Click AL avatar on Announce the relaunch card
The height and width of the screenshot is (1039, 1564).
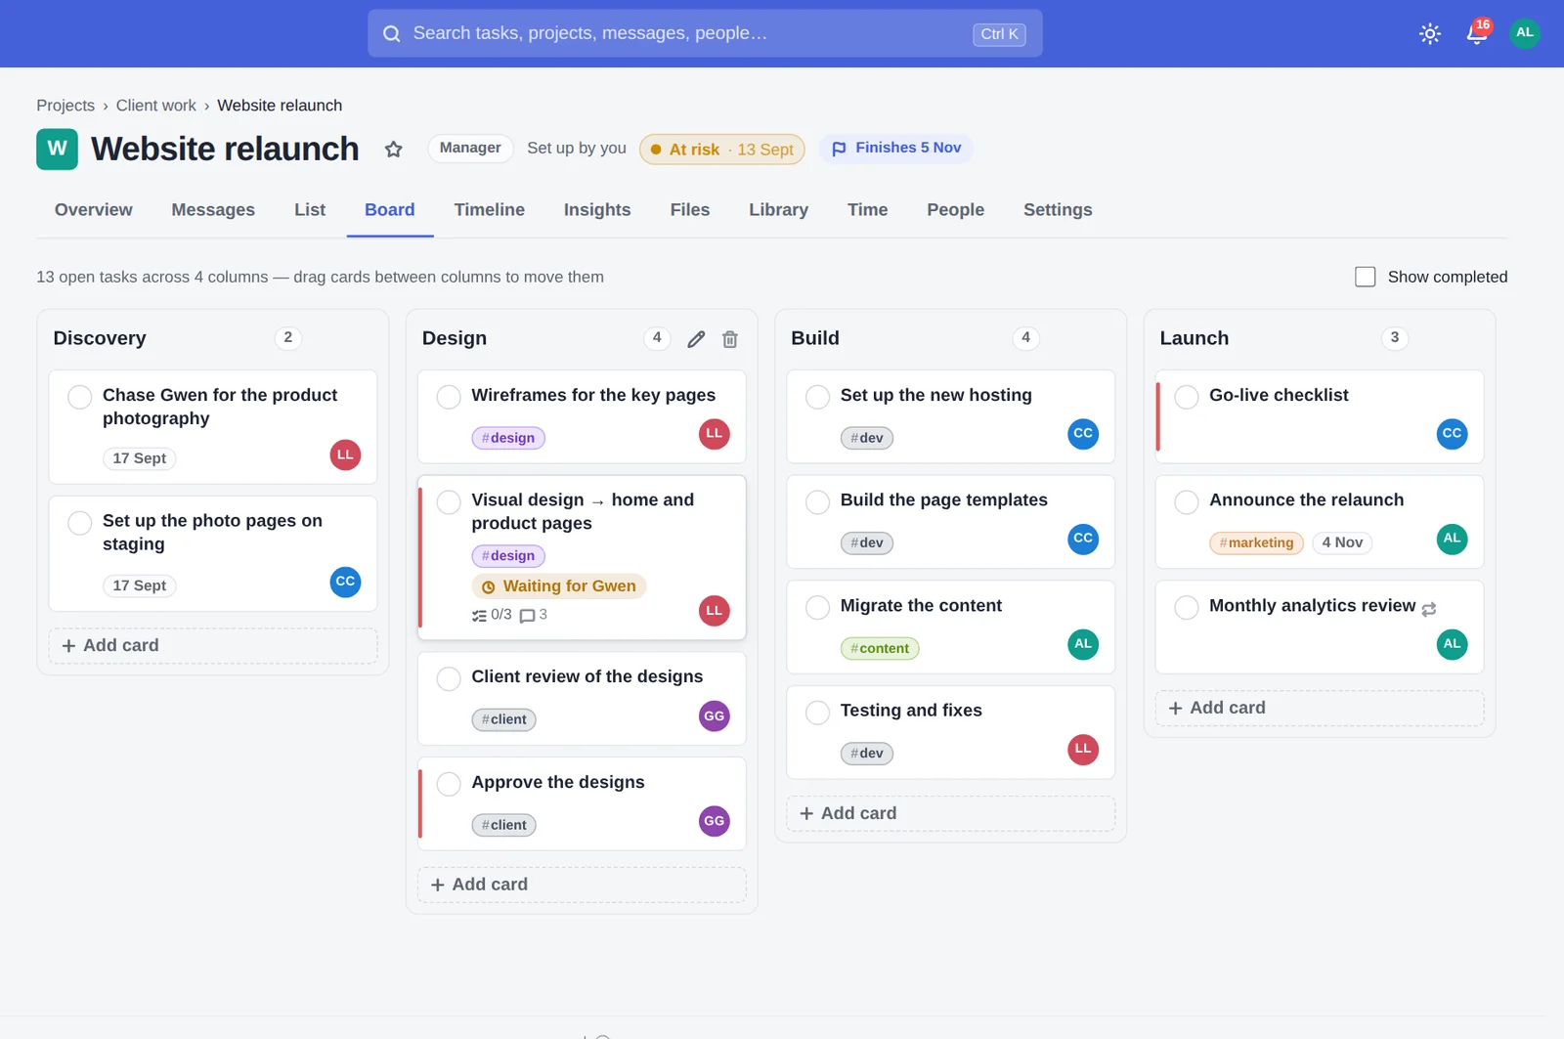[x=1452, y=539]
